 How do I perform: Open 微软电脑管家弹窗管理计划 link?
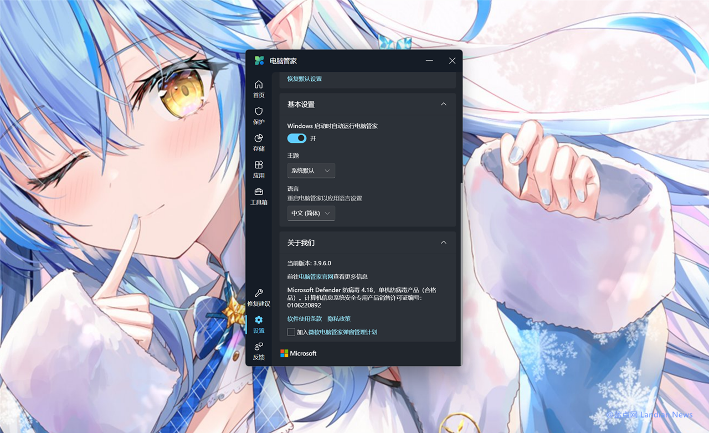[343, 332]
